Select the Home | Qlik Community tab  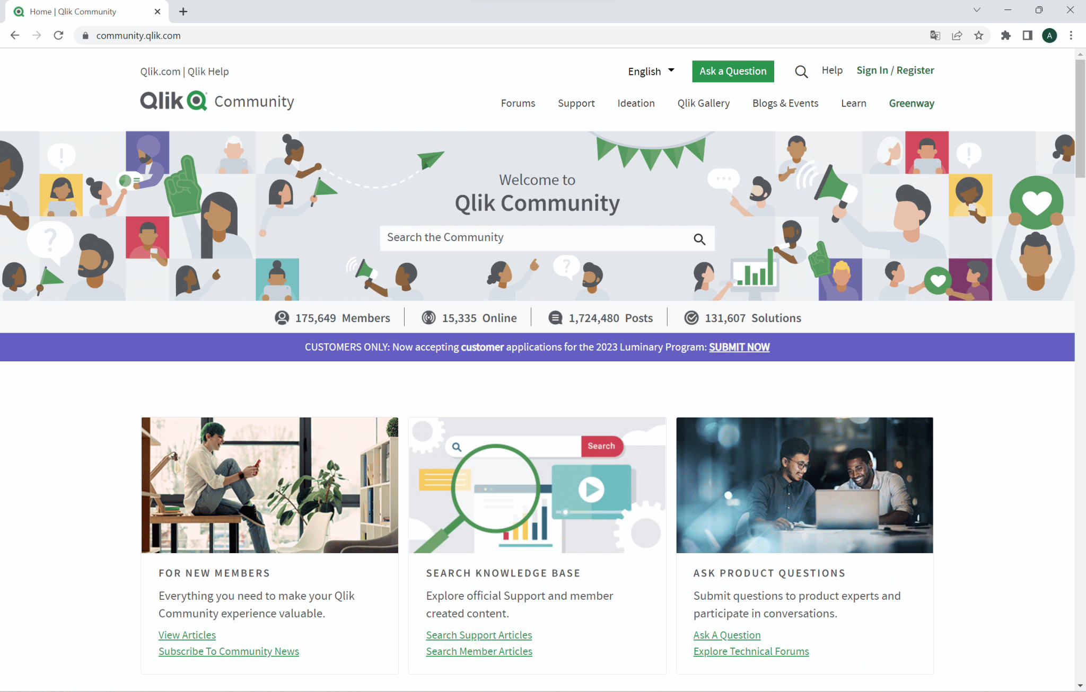click(73, 11)
